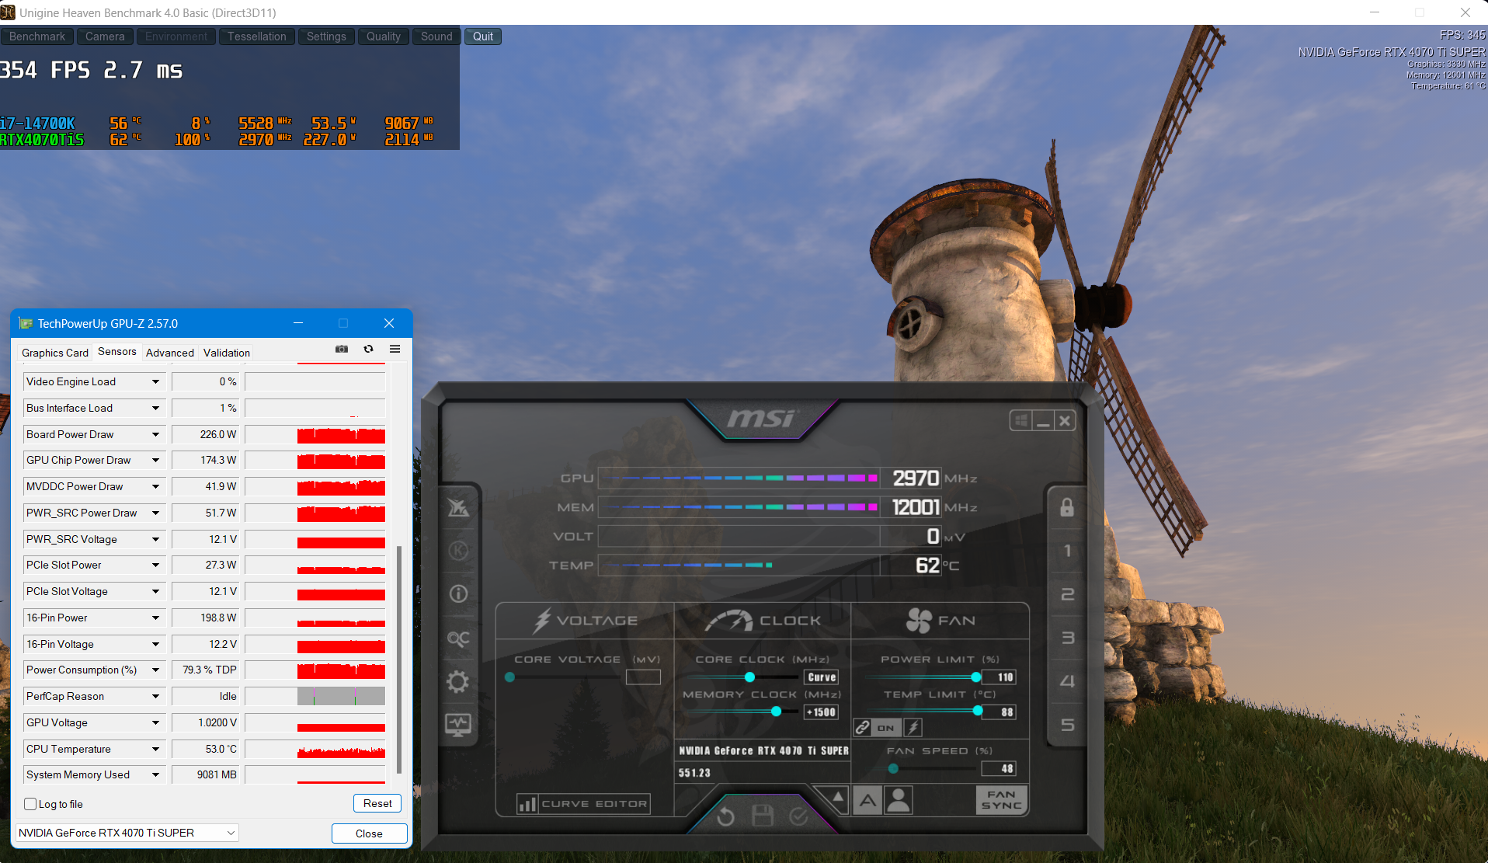
Task: Toggle the ON switch under Temp Limit
Action: 886,728
